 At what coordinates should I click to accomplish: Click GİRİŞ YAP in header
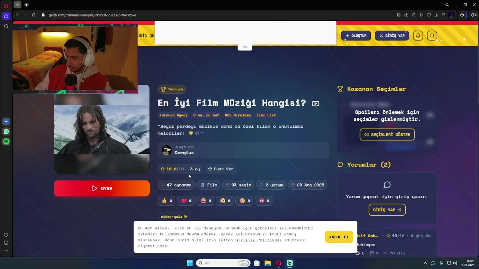(392, 35)
